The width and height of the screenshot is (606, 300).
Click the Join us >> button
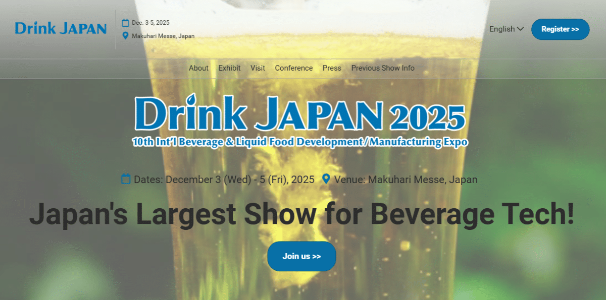(x=301, y=256)
